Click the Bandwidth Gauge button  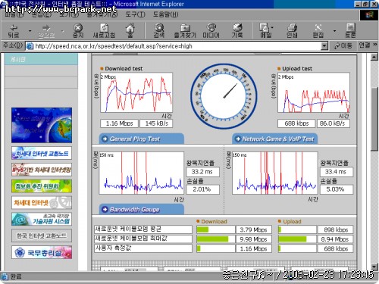click(x=142, y=210)
